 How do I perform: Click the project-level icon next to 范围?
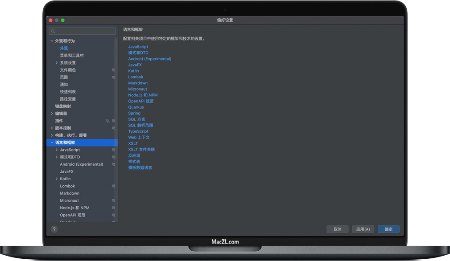pyautogui.click(x=114, y=77)
